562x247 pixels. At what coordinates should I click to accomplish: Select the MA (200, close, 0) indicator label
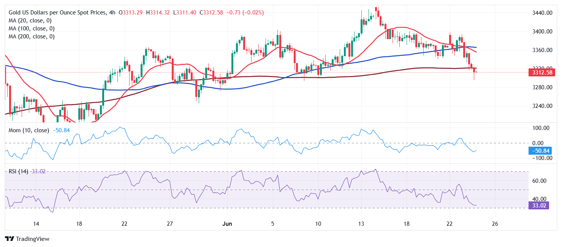coord(32,36)
